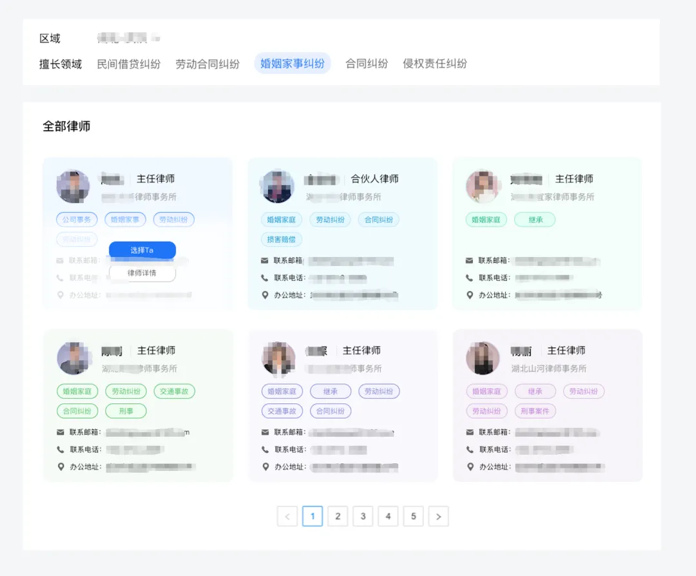
Task: Switch to the 合同纠纷 filter tab
Action: (366, 64)
